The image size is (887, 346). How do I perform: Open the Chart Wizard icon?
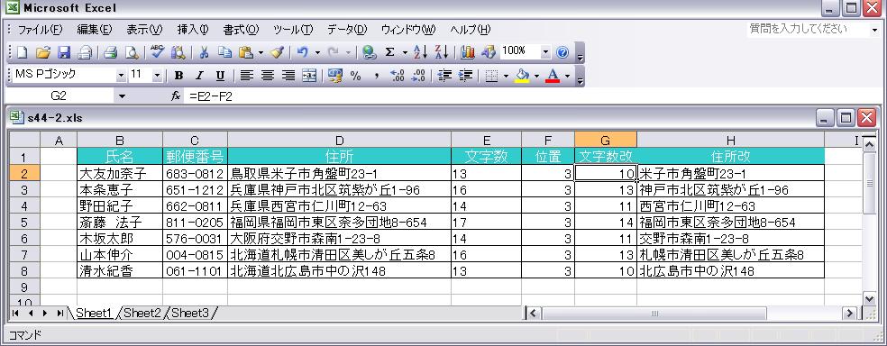(467, 52)
